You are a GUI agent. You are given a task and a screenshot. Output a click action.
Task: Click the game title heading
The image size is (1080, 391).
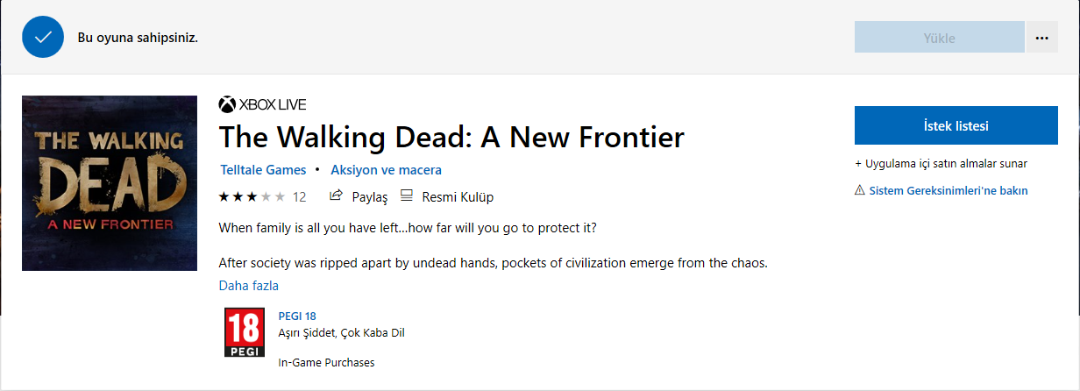451,138
